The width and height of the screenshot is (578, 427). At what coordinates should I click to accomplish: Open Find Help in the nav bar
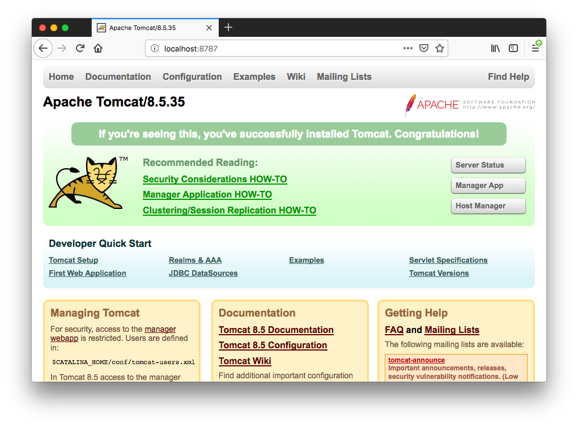(508, 76)
